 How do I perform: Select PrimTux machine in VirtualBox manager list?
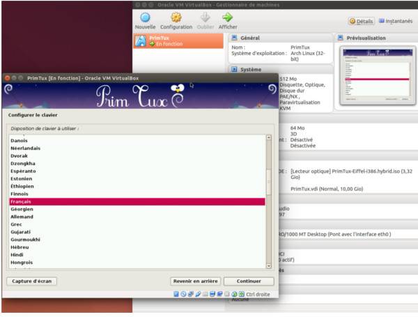tap(178, 41)
